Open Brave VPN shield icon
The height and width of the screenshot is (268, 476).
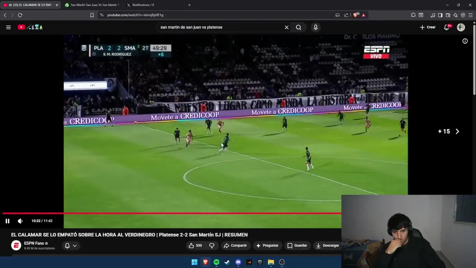[x=463, y=15]
